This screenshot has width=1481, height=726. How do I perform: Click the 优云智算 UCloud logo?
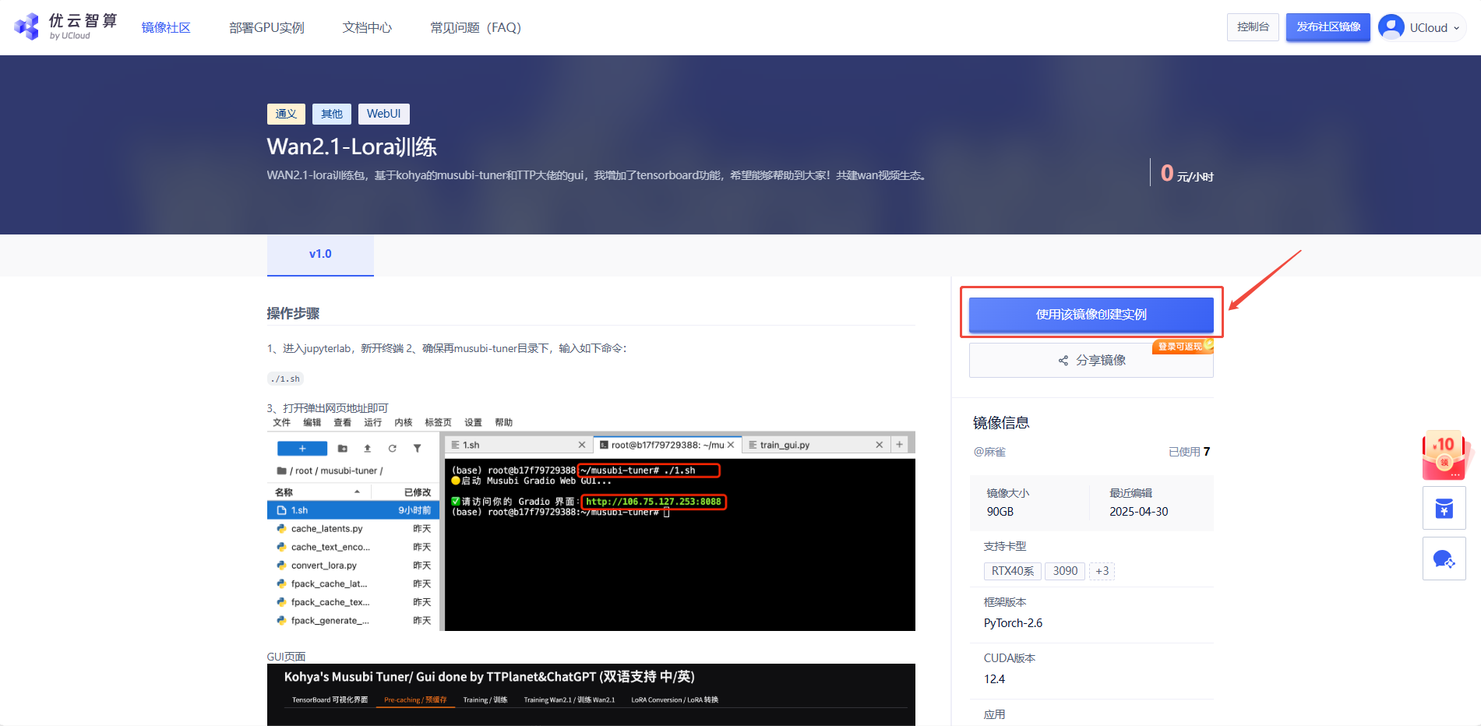(66, 26)
